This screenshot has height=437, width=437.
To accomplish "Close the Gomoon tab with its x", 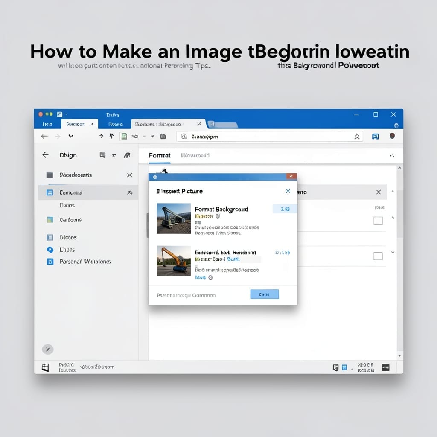I will pos(92,124).
